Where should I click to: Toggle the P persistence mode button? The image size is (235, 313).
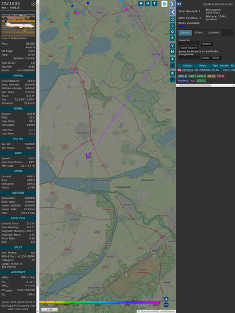point(172,59)
